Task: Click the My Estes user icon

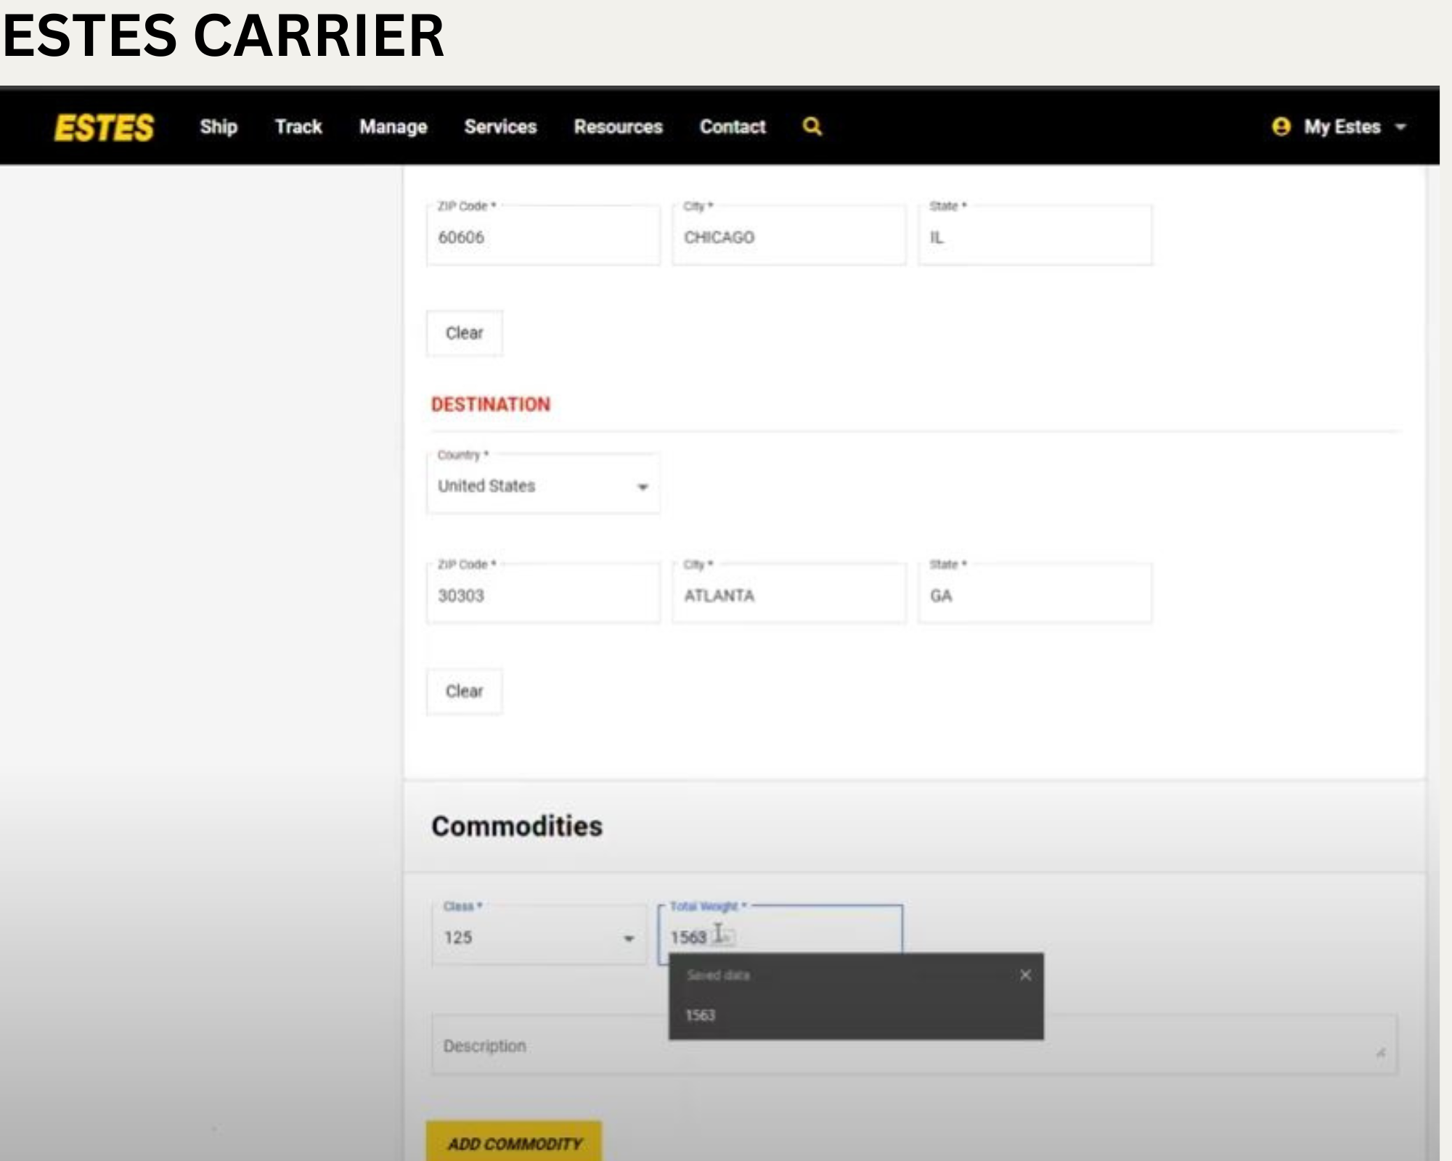Action: click(x=1281, y=126)
